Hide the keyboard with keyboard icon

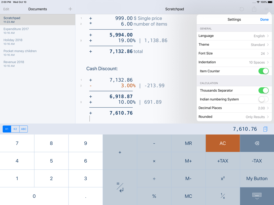pos(257,196)
